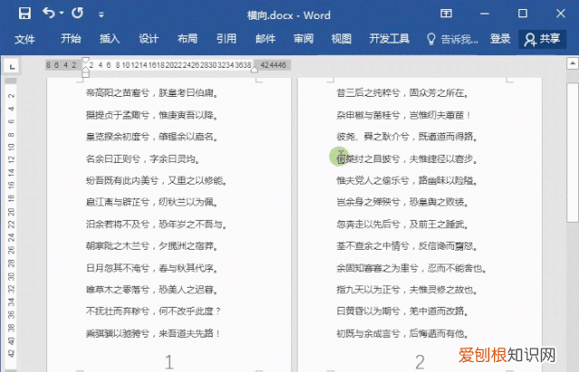
Task: Click the horizontal ruler number scale
Action: coord(168,65)
